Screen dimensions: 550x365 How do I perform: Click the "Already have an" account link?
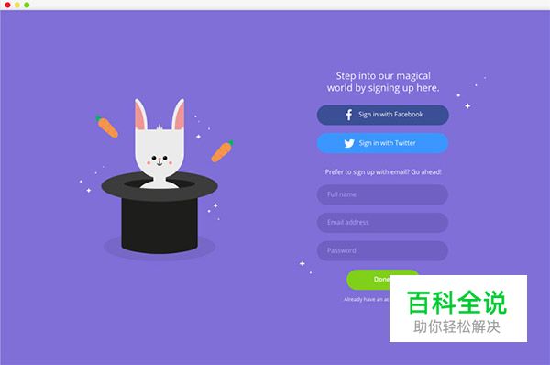[x=367, y=299]
